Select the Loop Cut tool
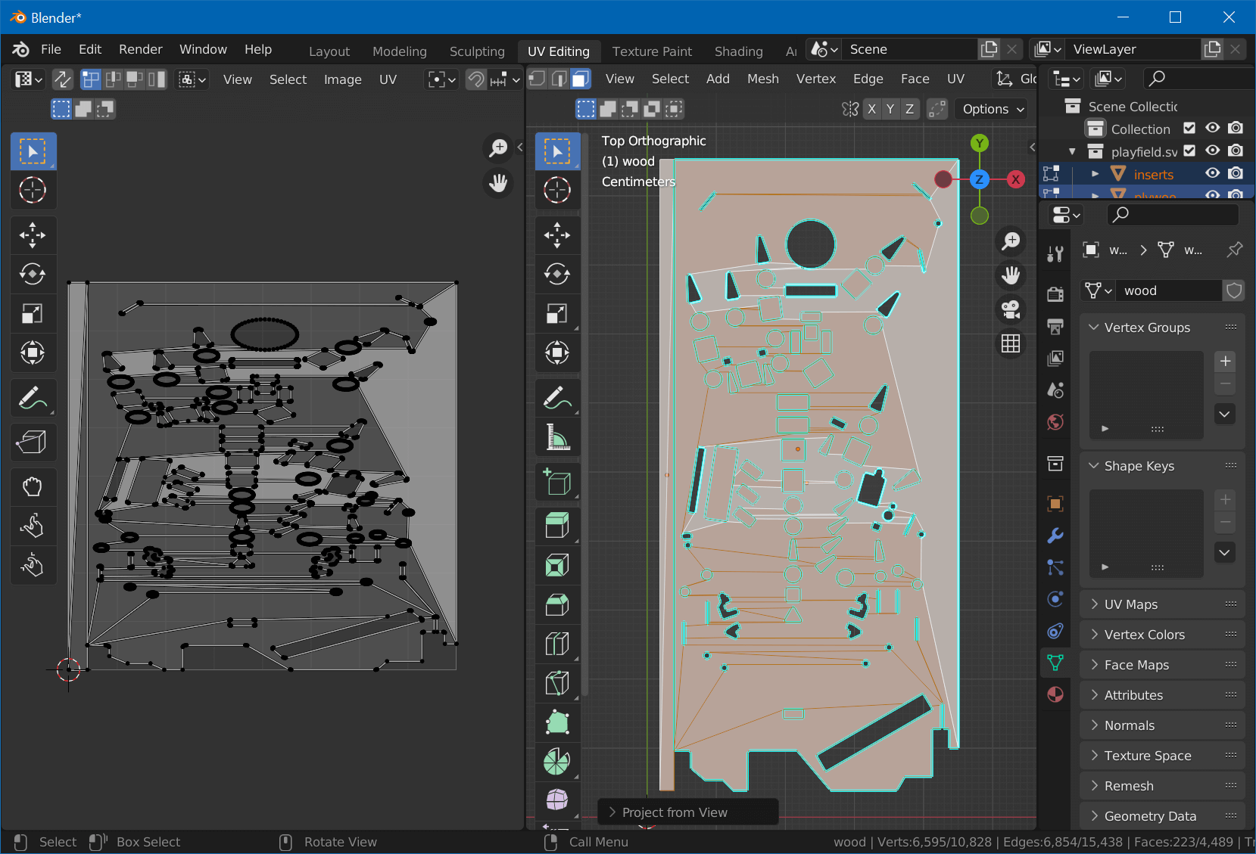The height and width of the screenshot is (854, 1256). point(558,644)
